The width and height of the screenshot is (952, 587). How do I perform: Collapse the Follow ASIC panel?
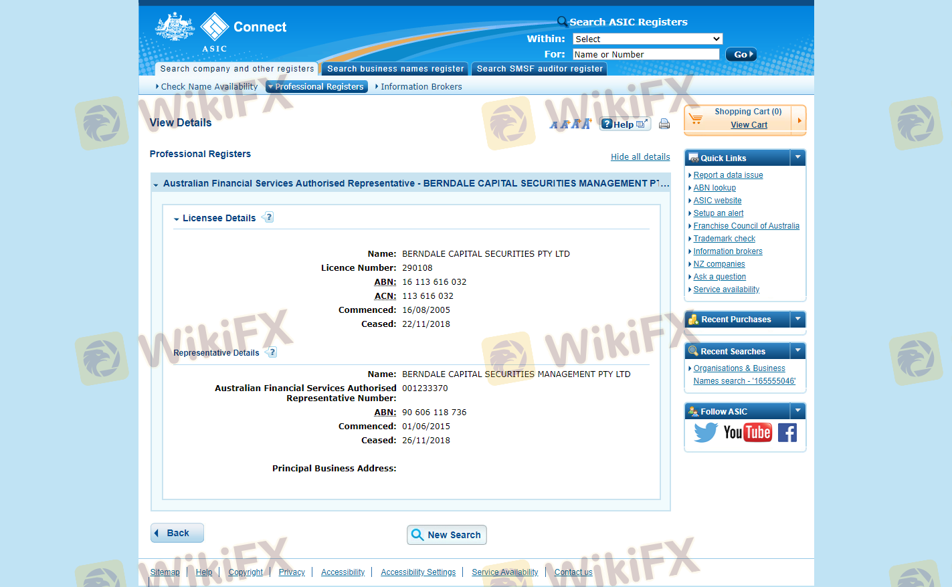click(x=797, y=411)
